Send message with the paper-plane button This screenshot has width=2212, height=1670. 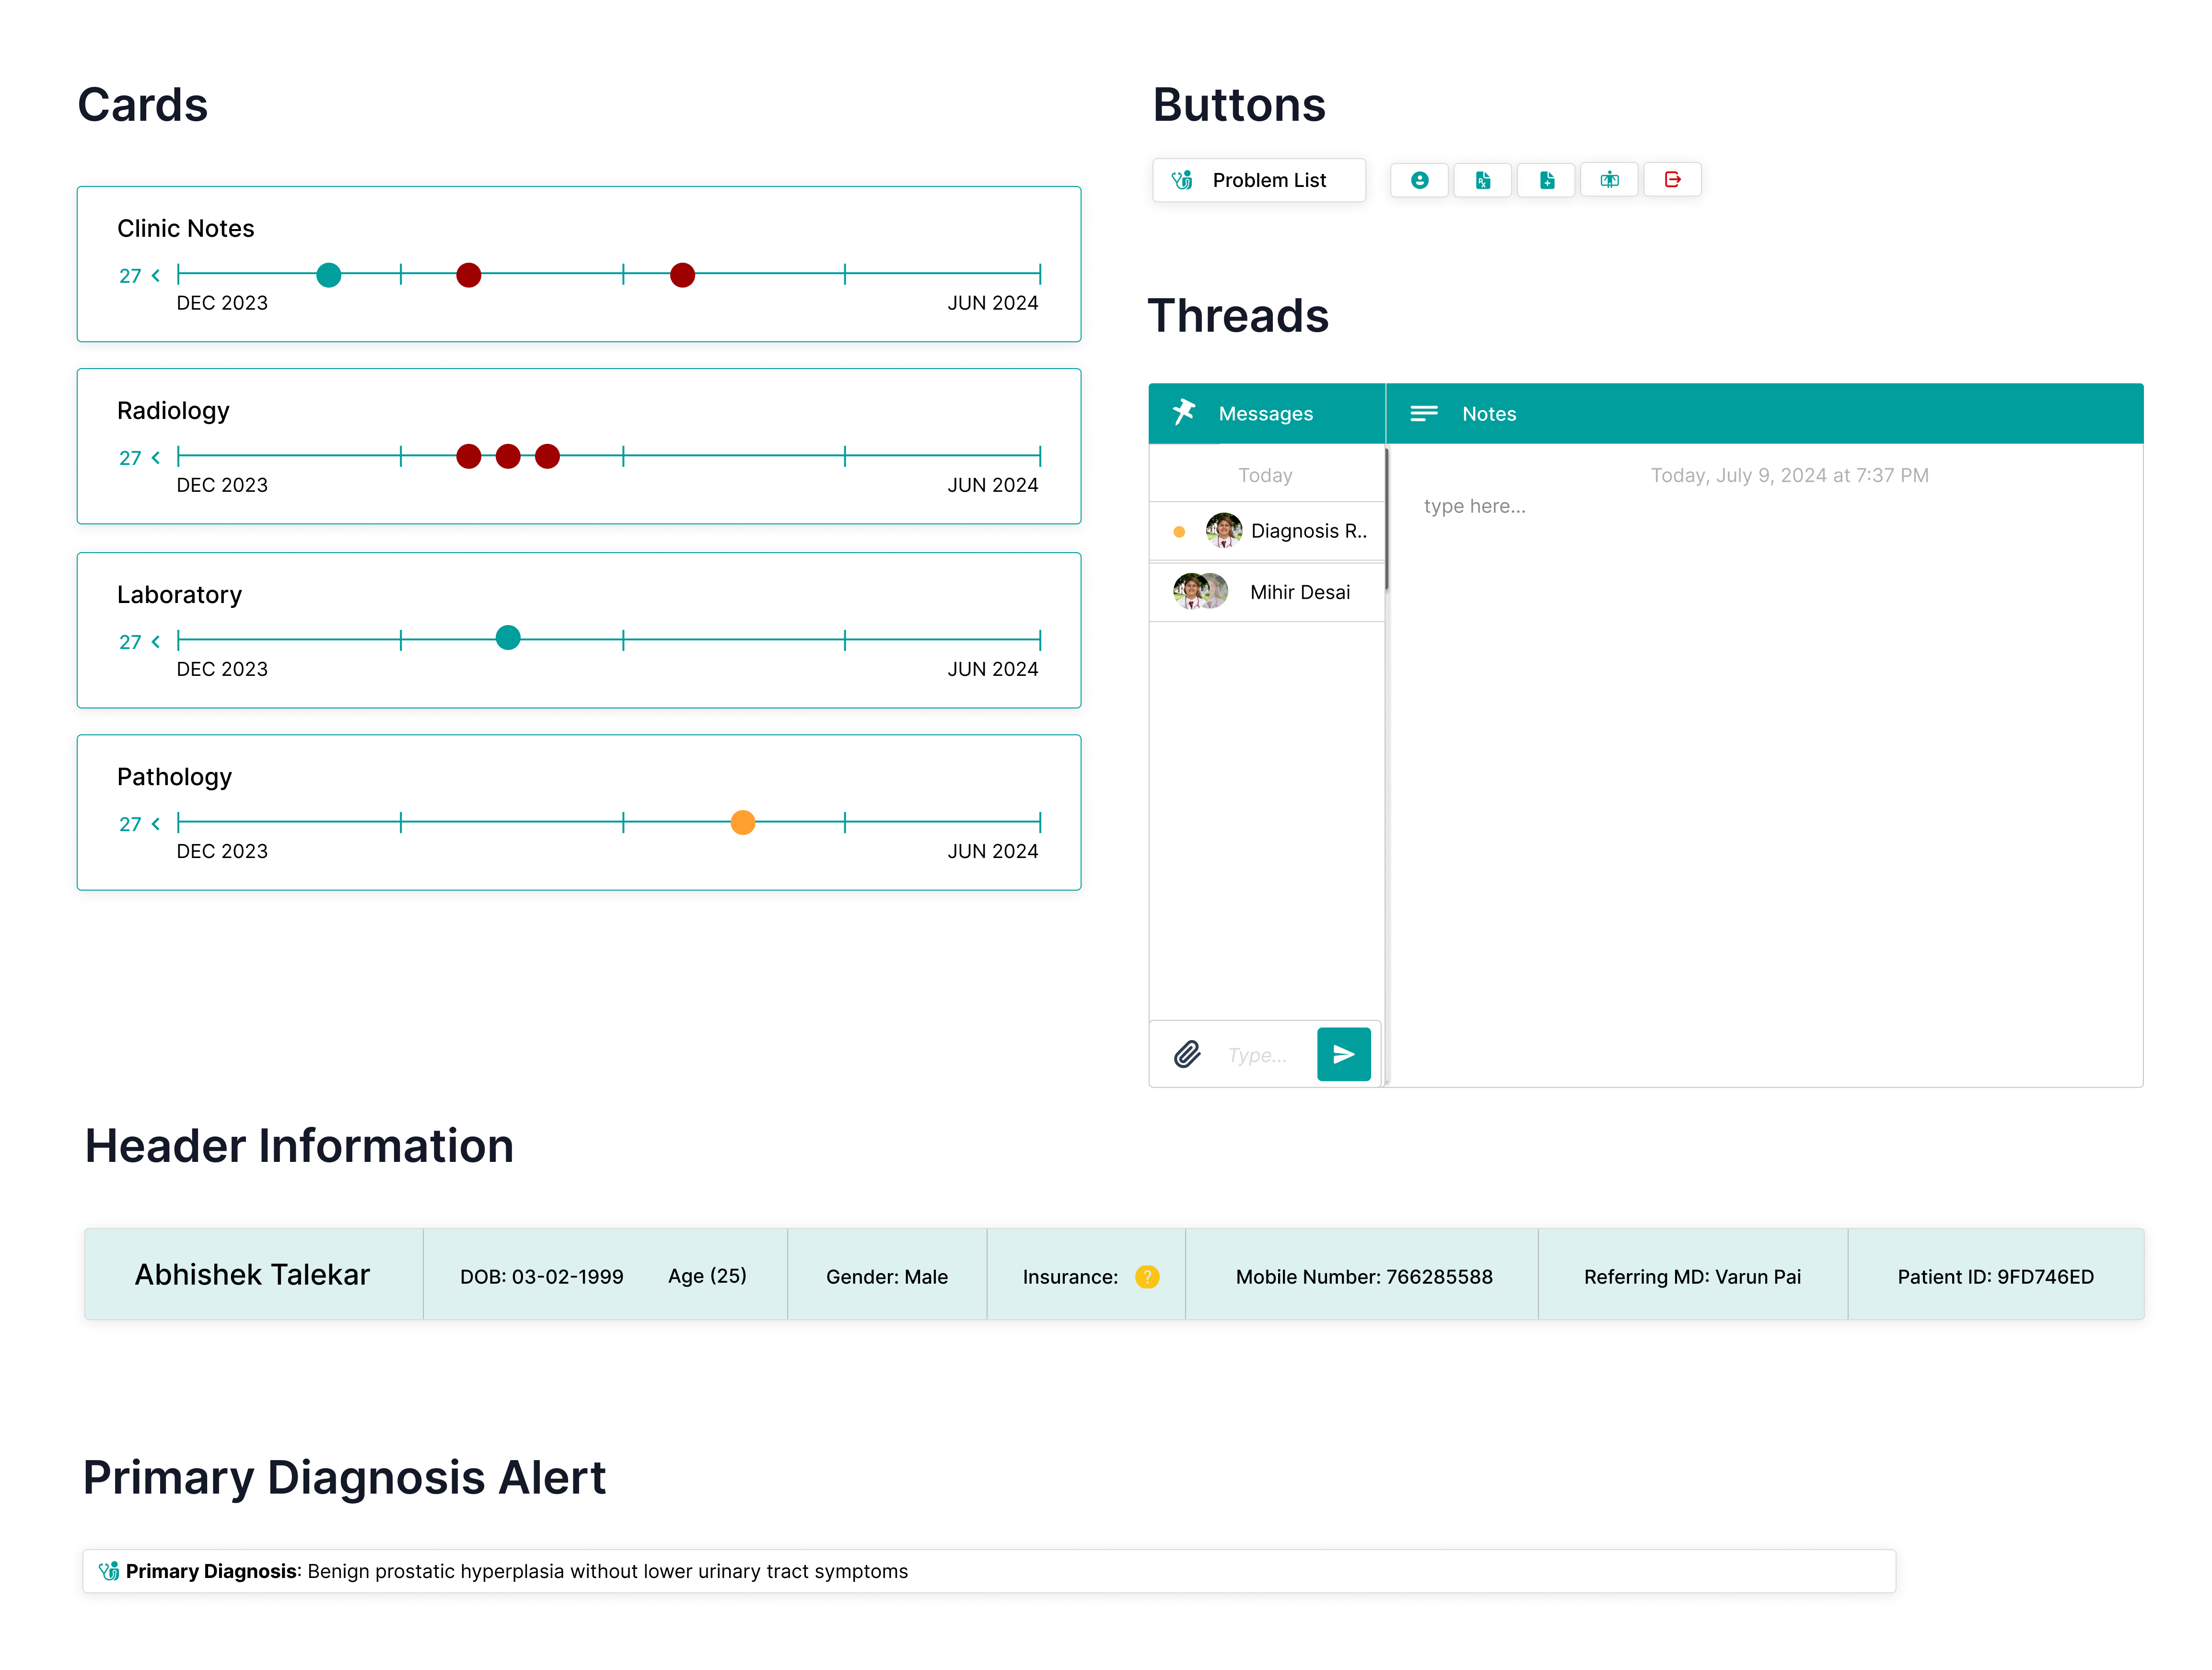pyautogui.click(x=1343, y=1054)
